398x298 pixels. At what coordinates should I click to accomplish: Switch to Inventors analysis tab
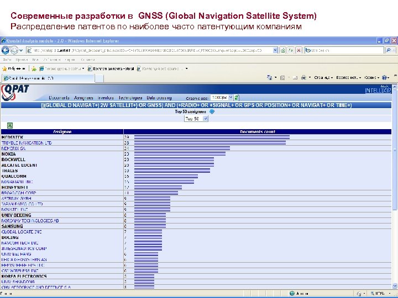pos(106,98)
